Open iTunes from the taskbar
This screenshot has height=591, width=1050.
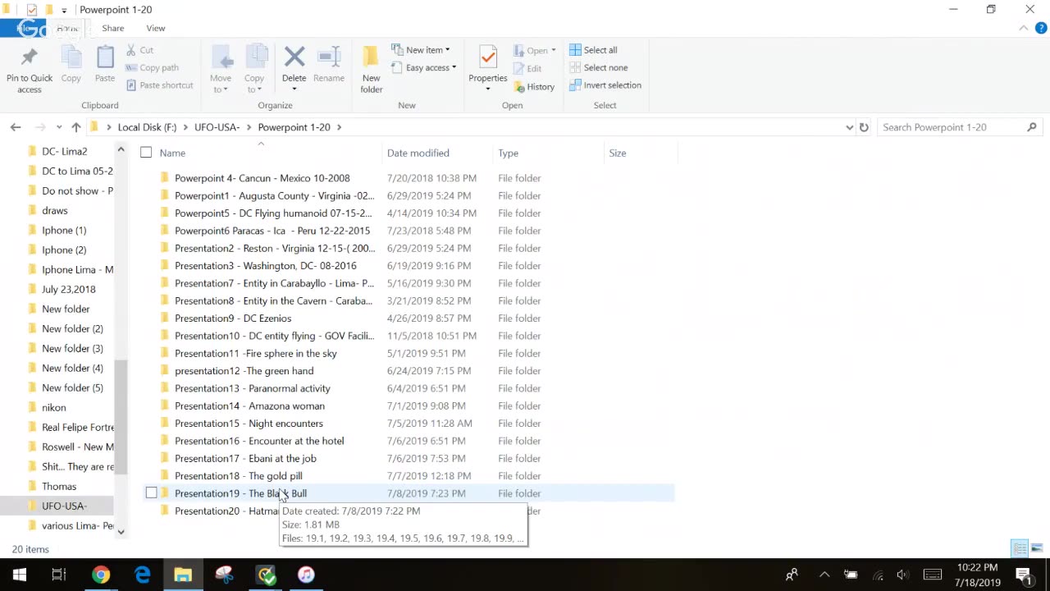[x=306, y=575]
